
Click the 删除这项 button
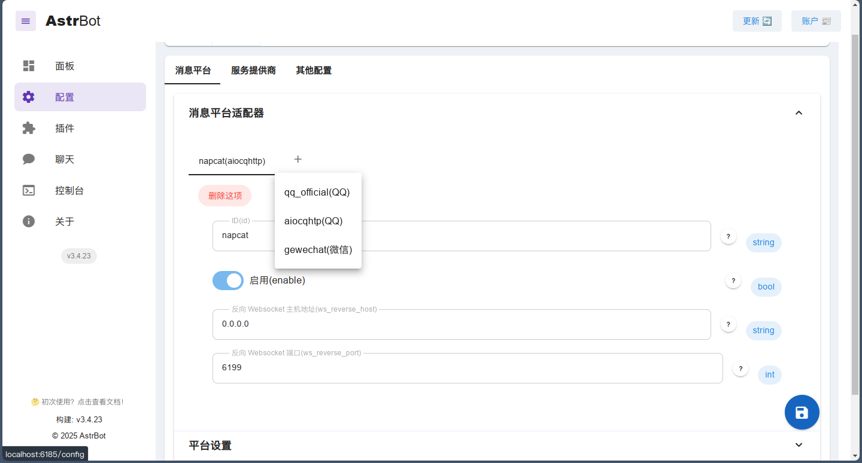[225, 196]
